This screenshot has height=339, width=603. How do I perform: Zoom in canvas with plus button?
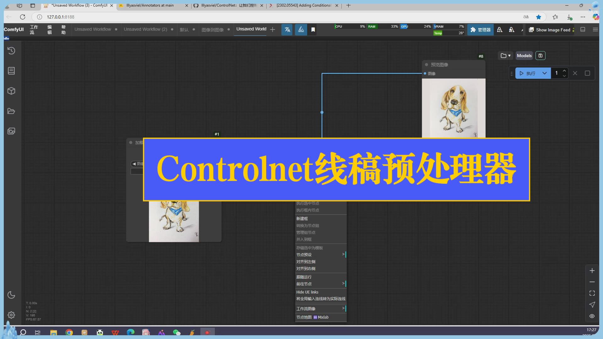[x=592, y=271]
